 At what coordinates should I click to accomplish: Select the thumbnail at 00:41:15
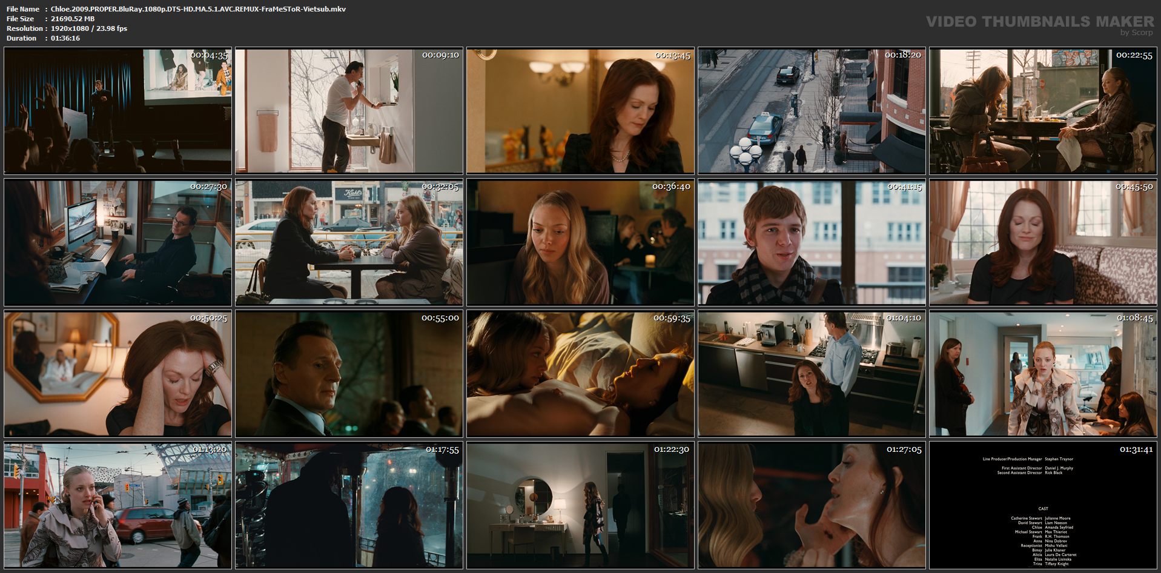coord(812,242)
